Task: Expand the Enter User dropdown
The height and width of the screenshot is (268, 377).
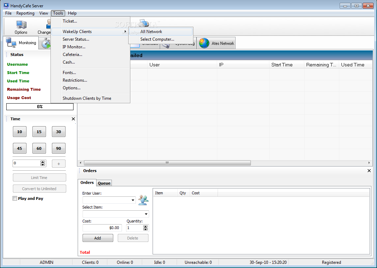Action: (133, 200)
